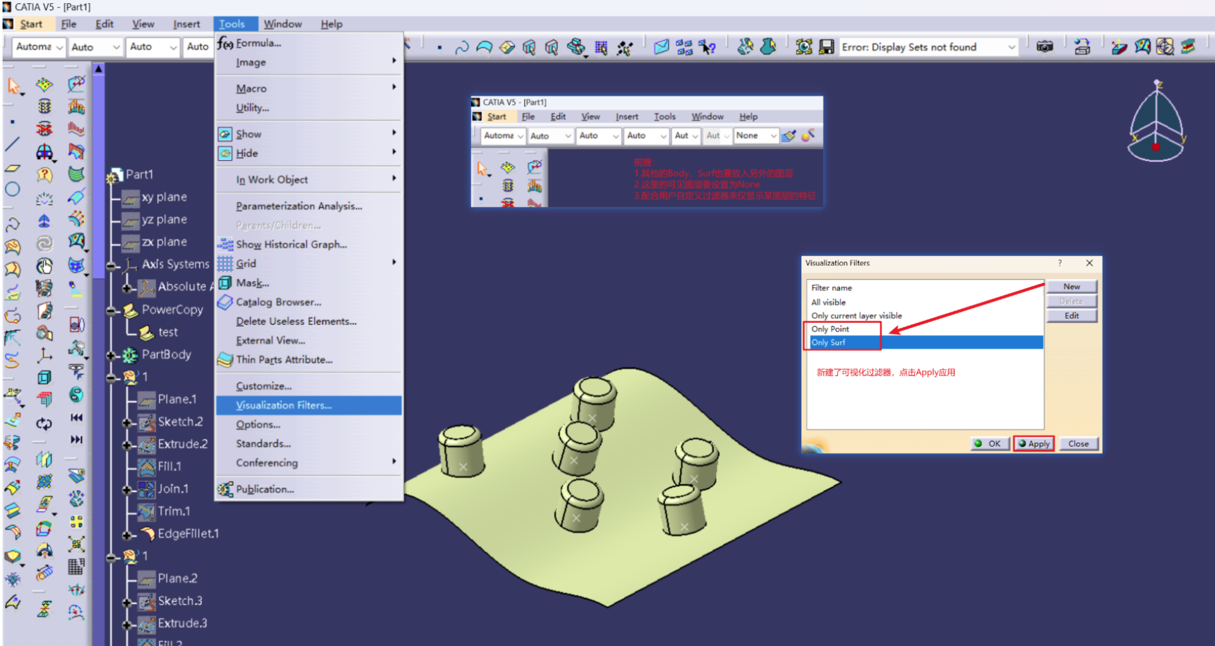Open Tools menu in embedded CATIA window
1215x646 pixels.
pyautogui.click(x=664, y=117)
